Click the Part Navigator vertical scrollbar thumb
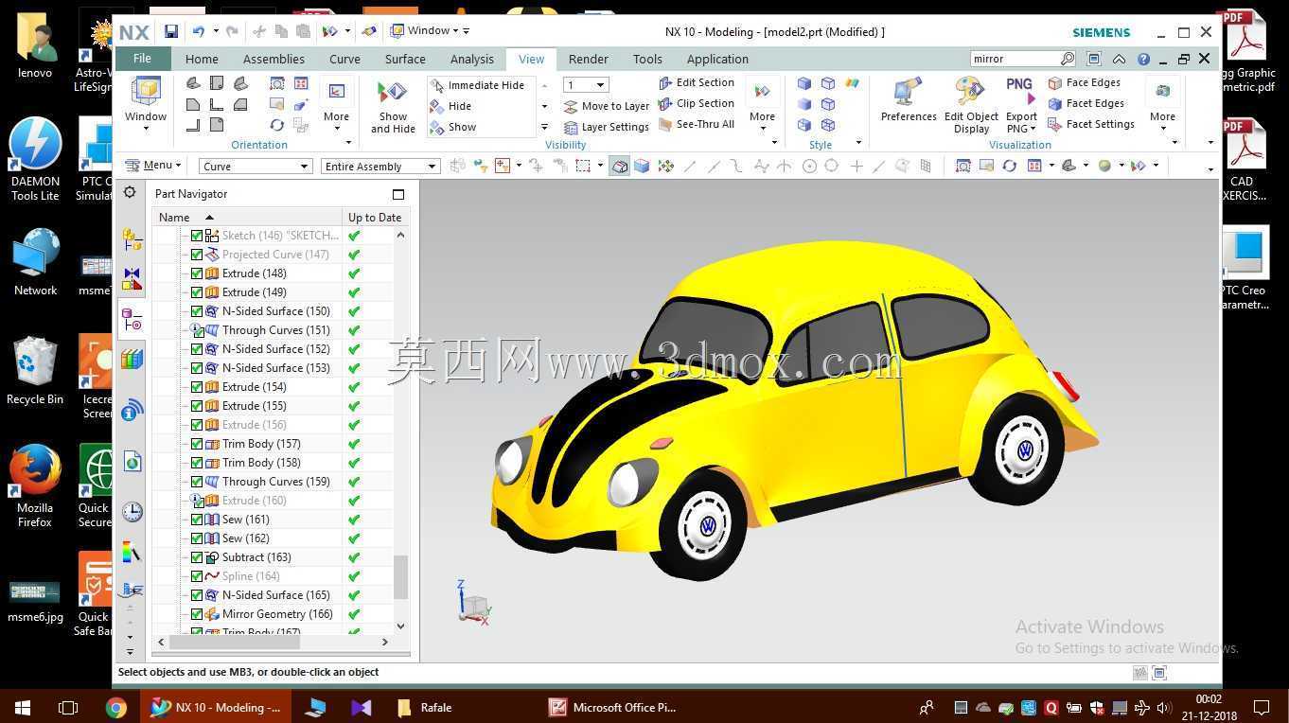The height and width of the screenshot is (723, 1289). [401, 577]
